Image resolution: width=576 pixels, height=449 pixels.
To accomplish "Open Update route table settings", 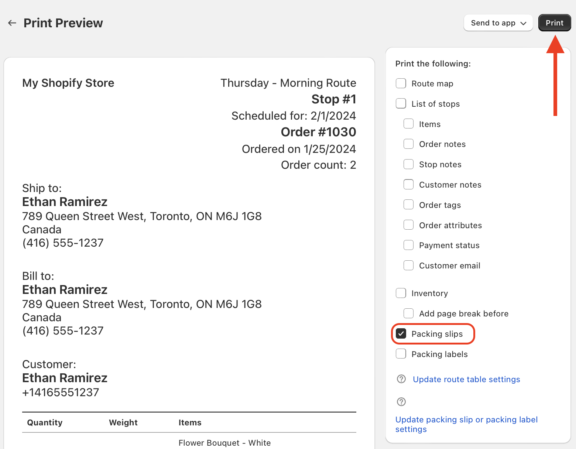I will pyautogui.click(x=466, y=379).
